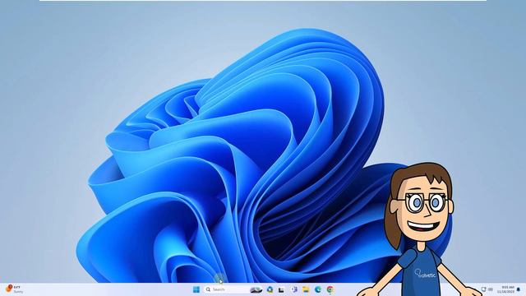Screen dimensions: 526x296
Task: Open the Windows Start menu
Action: pyautogui.click(x=196, y=289)
